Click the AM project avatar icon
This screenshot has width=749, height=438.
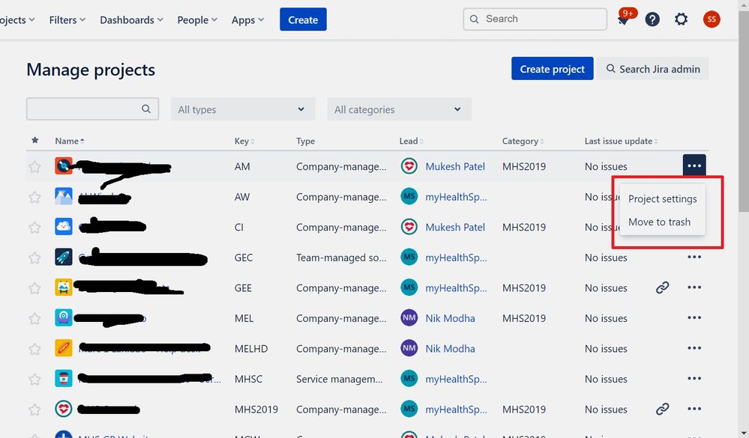pyautogui.click(x=64, y=166)
